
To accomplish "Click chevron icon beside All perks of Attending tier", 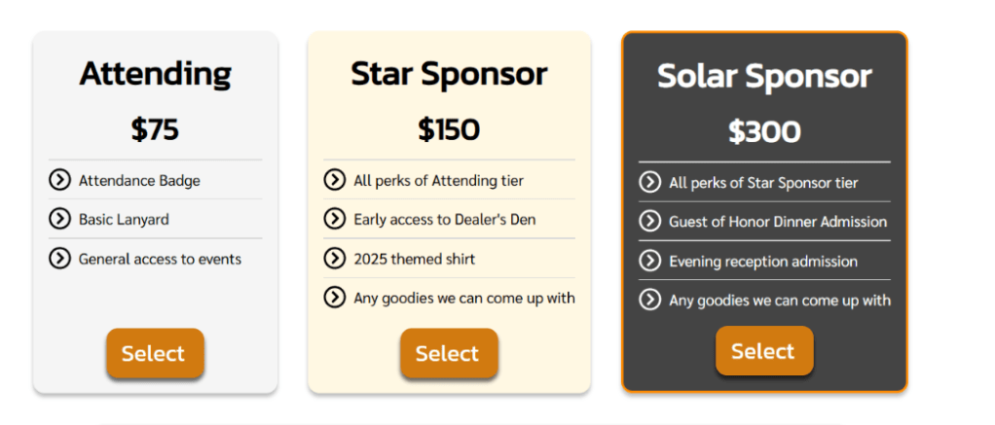I will (335, 180).
